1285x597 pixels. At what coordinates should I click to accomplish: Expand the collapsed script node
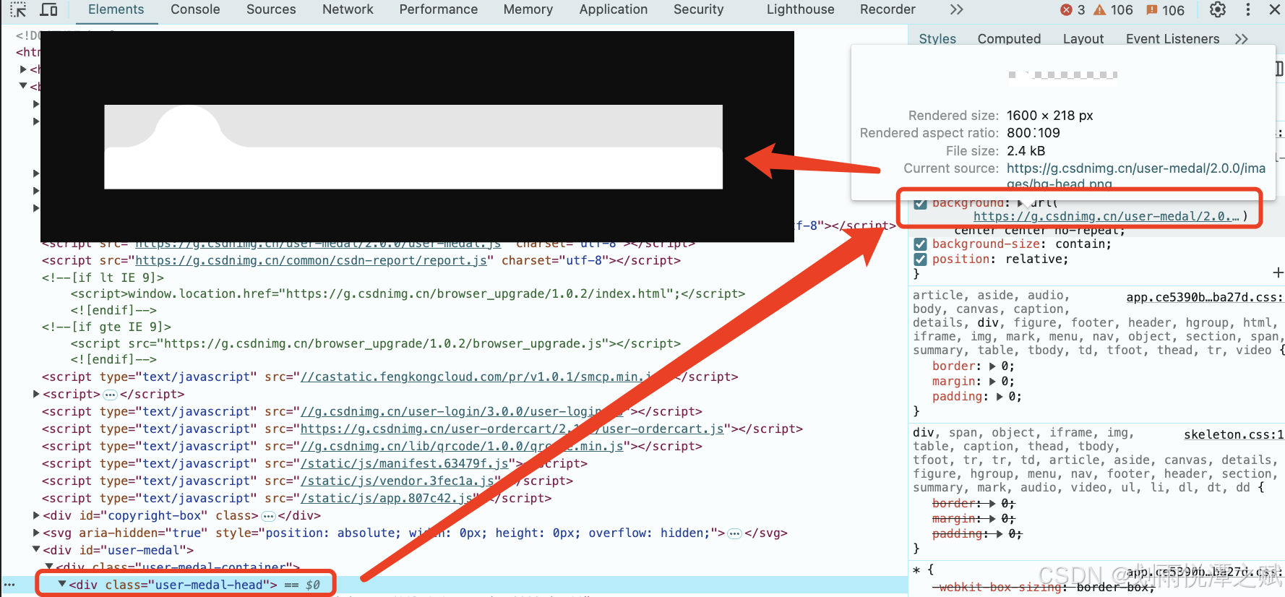pyautogui.click(x=36, y=394)
